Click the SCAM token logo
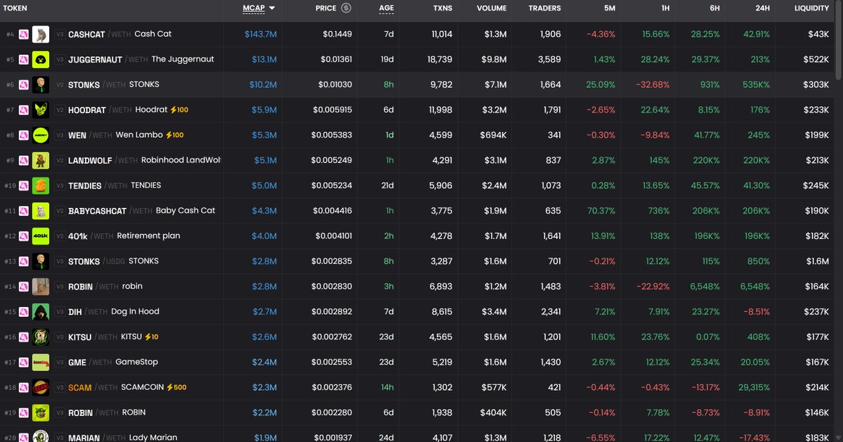Viewport: 843px width, 442px height. tap(41, 388)
